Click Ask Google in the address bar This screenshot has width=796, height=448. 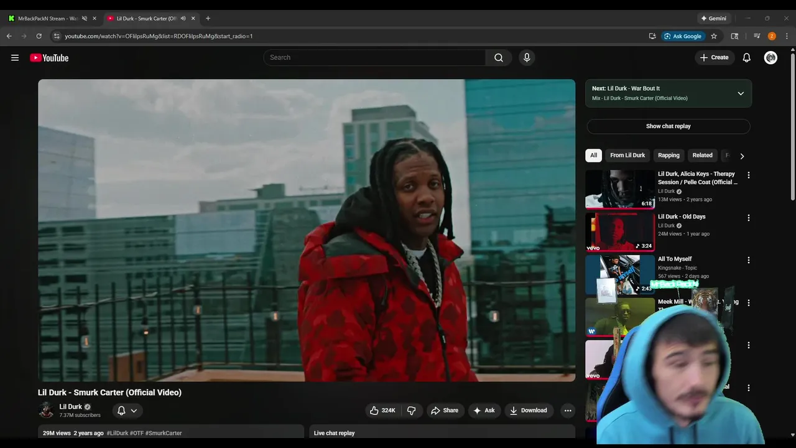click(x=683, y=36)
